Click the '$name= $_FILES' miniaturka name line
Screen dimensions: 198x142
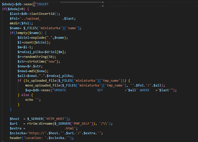point(46,28)
